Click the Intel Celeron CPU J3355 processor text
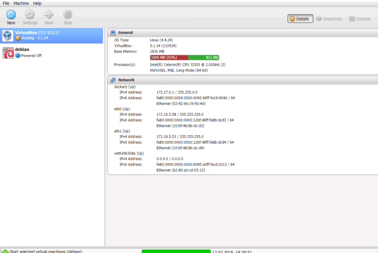The height and width of the screenshot is (253, 378). 187,65
